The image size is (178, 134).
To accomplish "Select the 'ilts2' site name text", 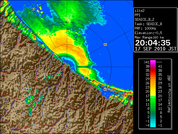I will [x=140, y=11].
